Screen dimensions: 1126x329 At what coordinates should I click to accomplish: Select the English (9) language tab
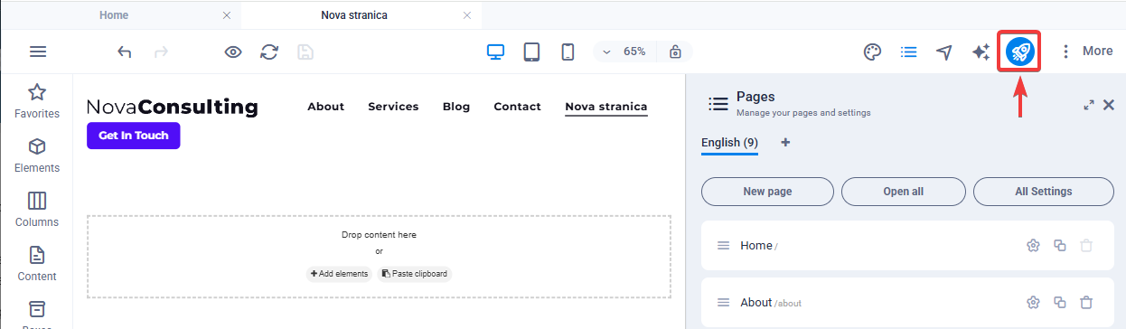click(729, 143)
